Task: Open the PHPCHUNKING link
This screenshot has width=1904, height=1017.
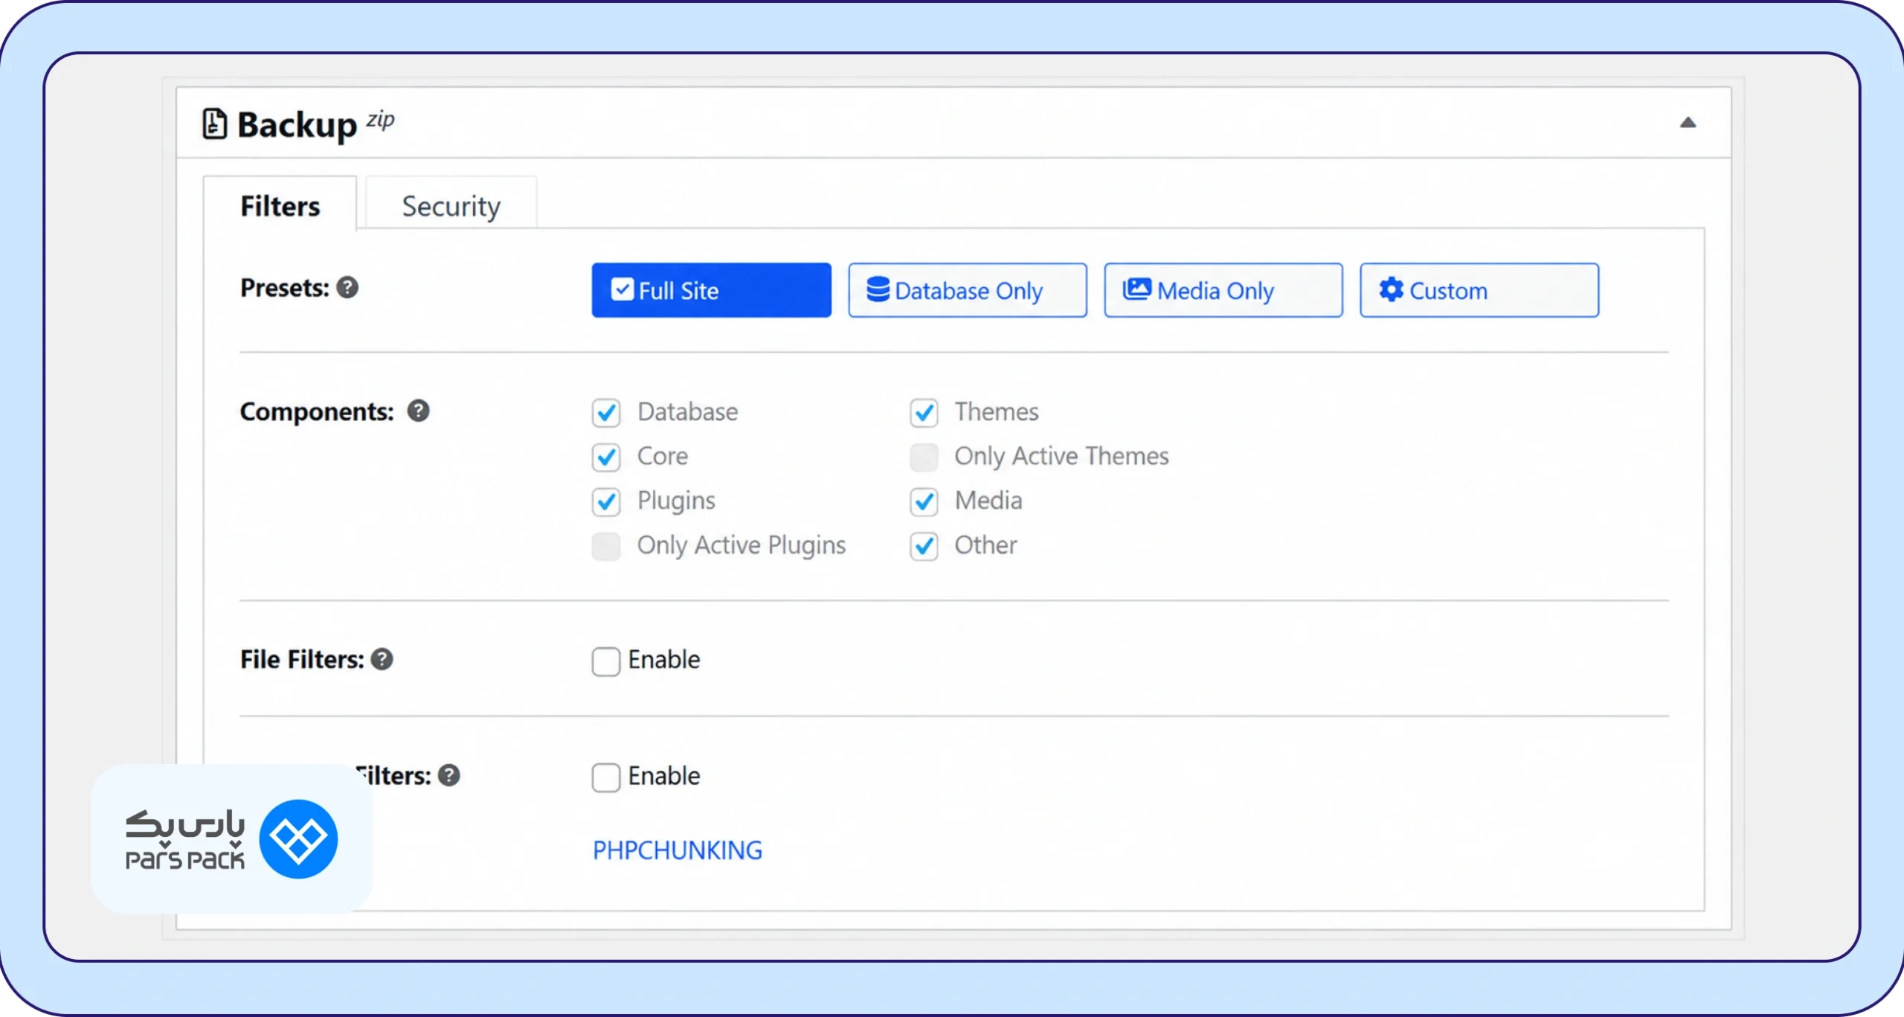Action: point(677,850)
